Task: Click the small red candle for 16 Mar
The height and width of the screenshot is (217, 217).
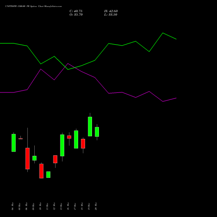Action: (x=69, y=137)
